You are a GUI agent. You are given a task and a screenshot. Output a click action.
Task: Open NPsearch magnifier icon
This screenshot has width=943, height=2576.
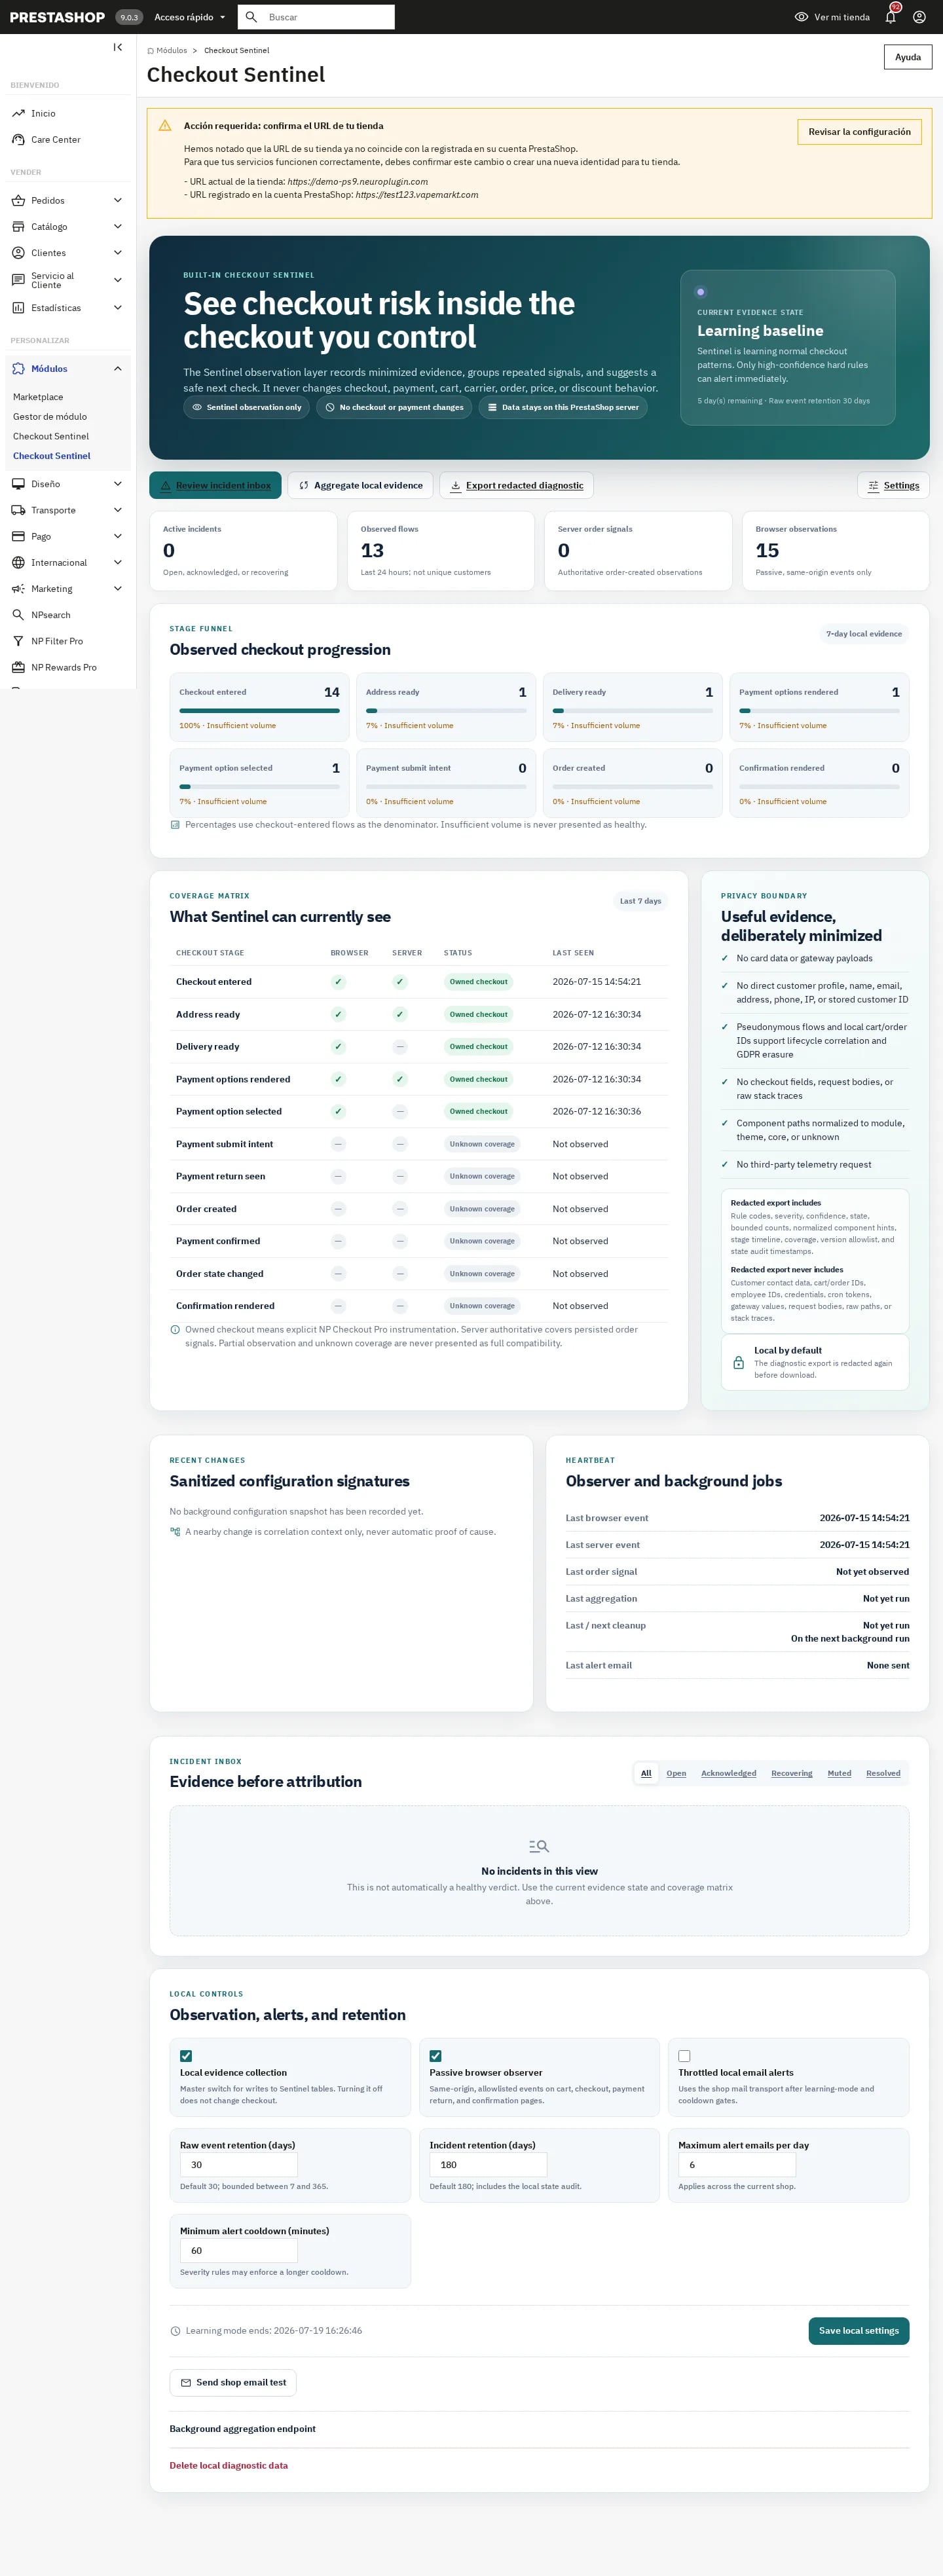click(18, 615)
